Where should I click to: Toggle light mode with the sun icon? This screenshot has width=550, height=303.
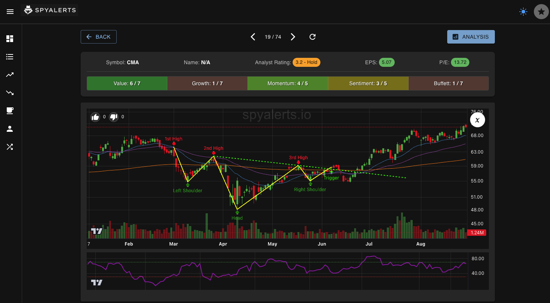[x=523, y=12]
